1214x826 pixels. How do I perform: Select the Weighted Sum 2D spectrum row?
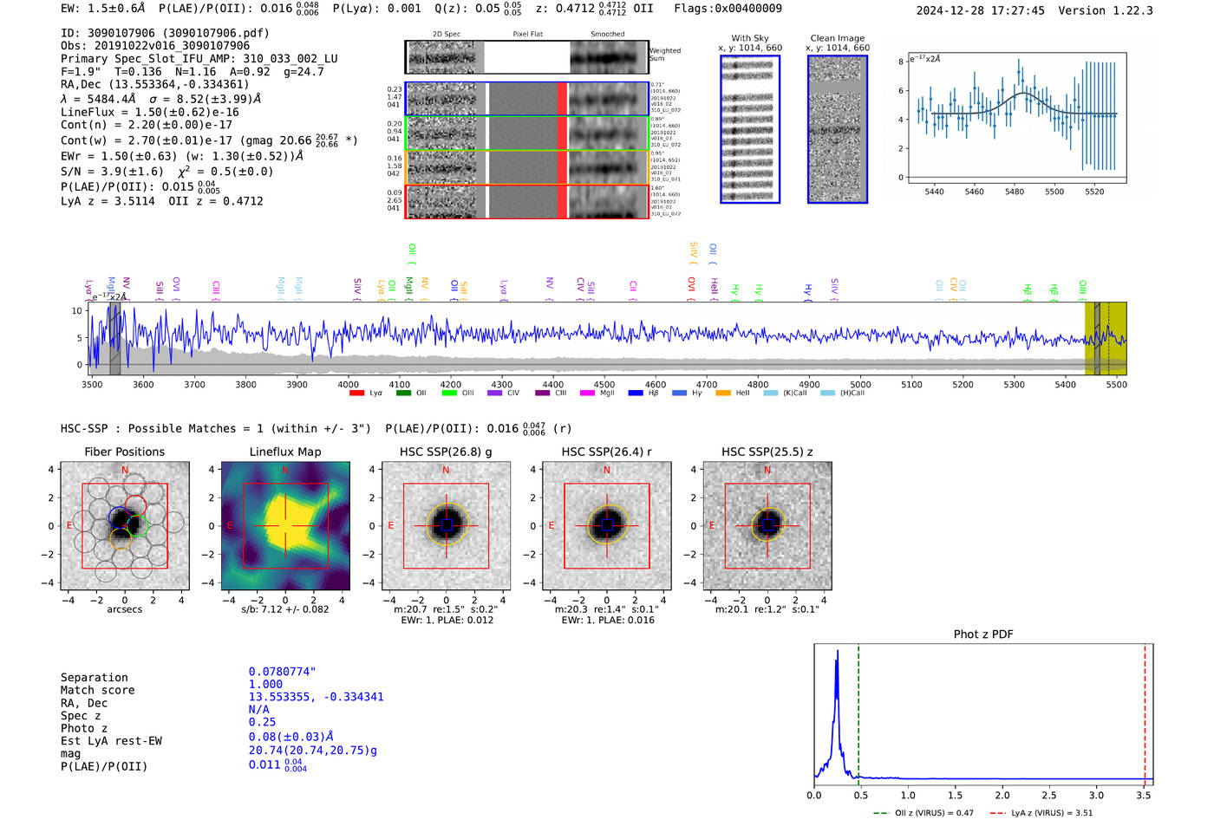pyautogui.click(x=526, y=57)
